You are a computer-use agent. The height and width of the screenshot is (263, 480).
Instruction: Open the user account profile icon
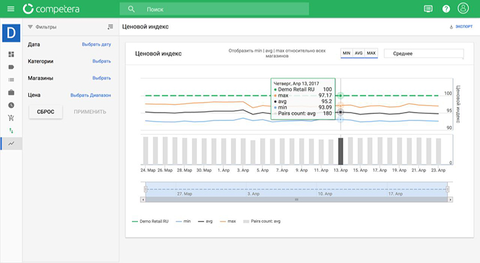(x=463, y=8)
